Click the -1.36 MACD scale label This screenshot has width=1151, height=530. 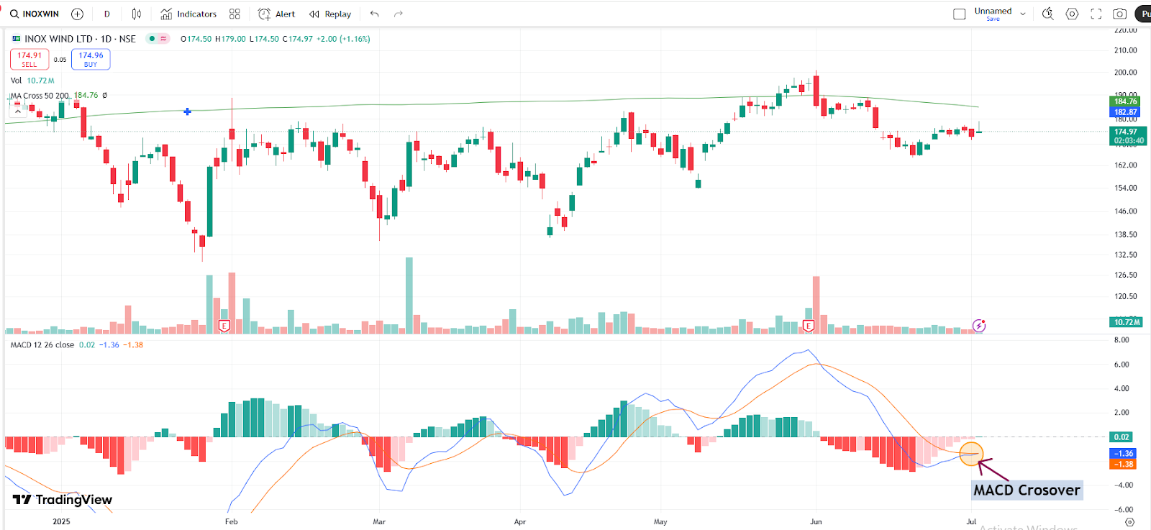pos(1123,454)
